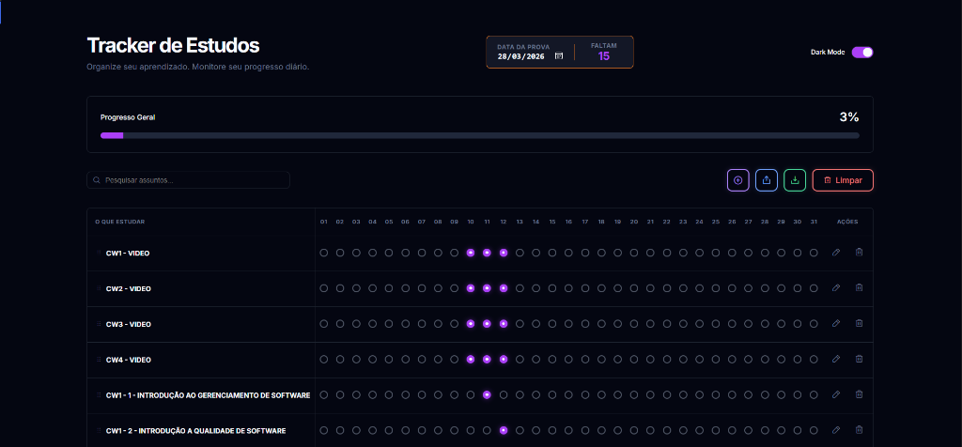Grab the drag handle beside CW2 - VIDEO
The width and height of the screenshot is (962, 447).
point(99,288)
